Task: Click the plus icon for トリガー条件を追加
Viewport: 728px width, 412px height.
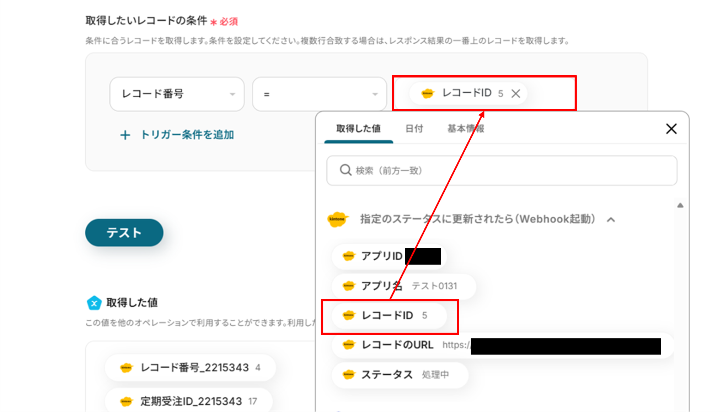Action: pos(125,135)
